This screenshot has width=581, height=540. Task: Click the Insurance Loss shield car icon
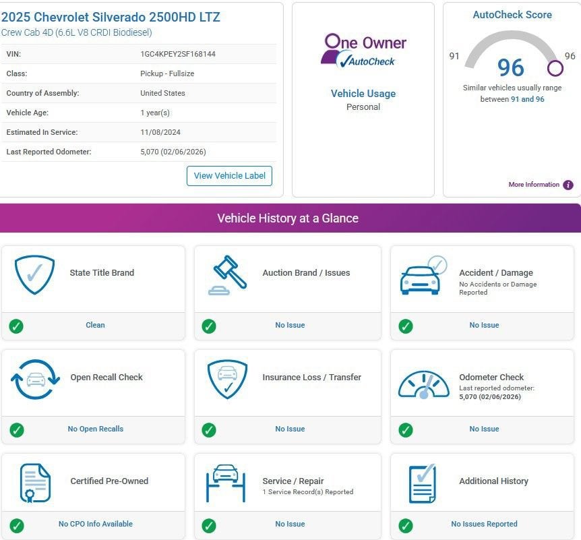228,379
